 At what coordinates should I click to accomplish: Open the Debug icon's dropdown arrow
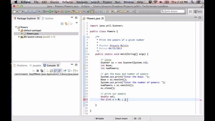tap(47, 12)
